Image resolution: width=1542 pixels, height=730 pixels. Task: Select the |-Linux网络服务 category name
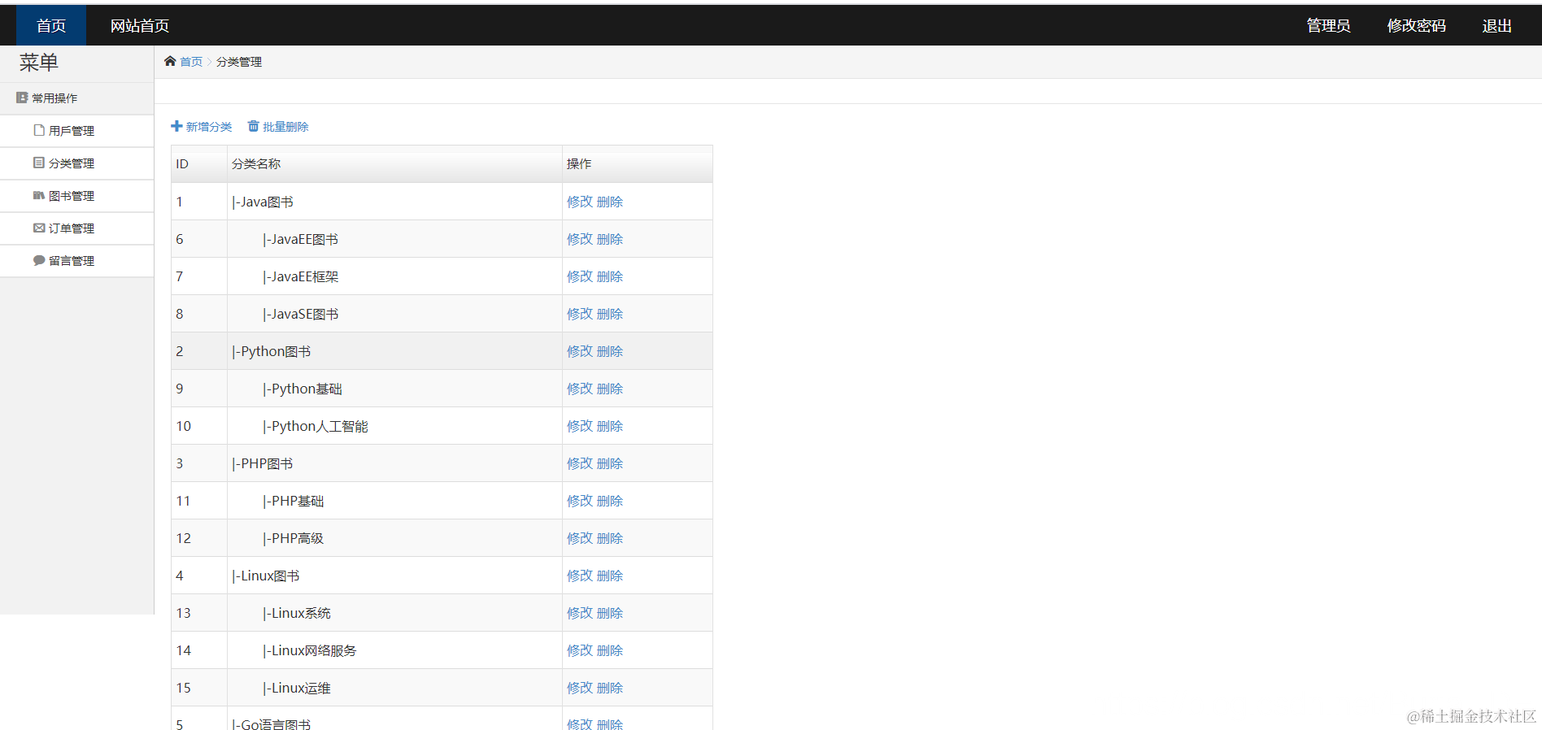tap(310, 650)
